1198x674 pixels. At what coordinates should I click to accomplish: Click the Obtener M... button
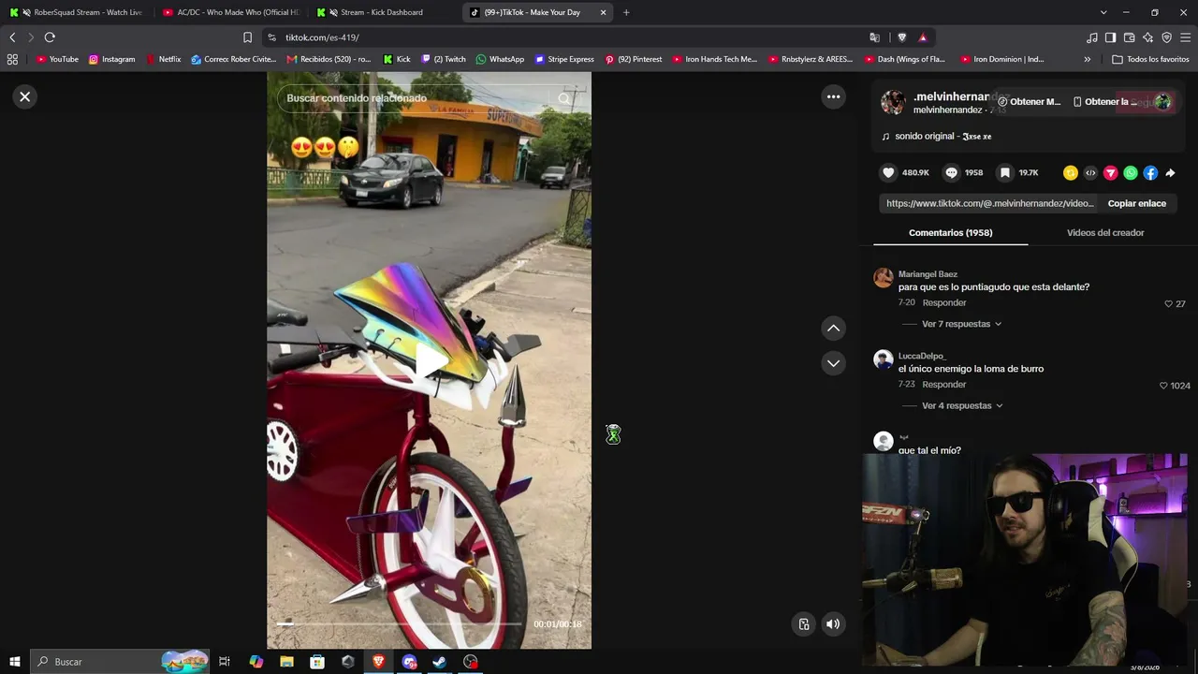1030,101
